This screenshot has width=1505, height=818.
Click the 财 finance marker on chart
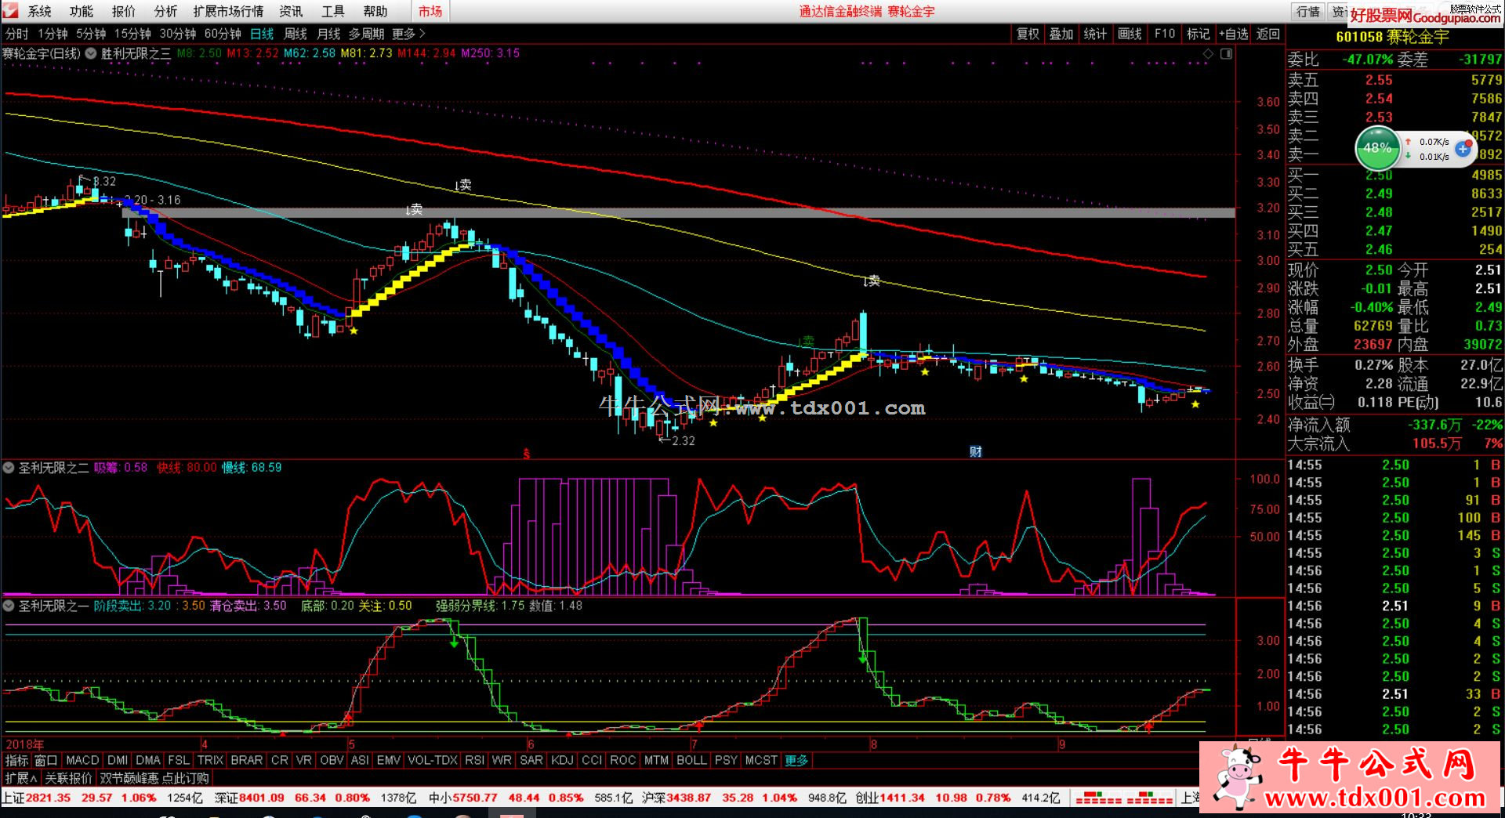pyautogui.click(x=976, y=451)
